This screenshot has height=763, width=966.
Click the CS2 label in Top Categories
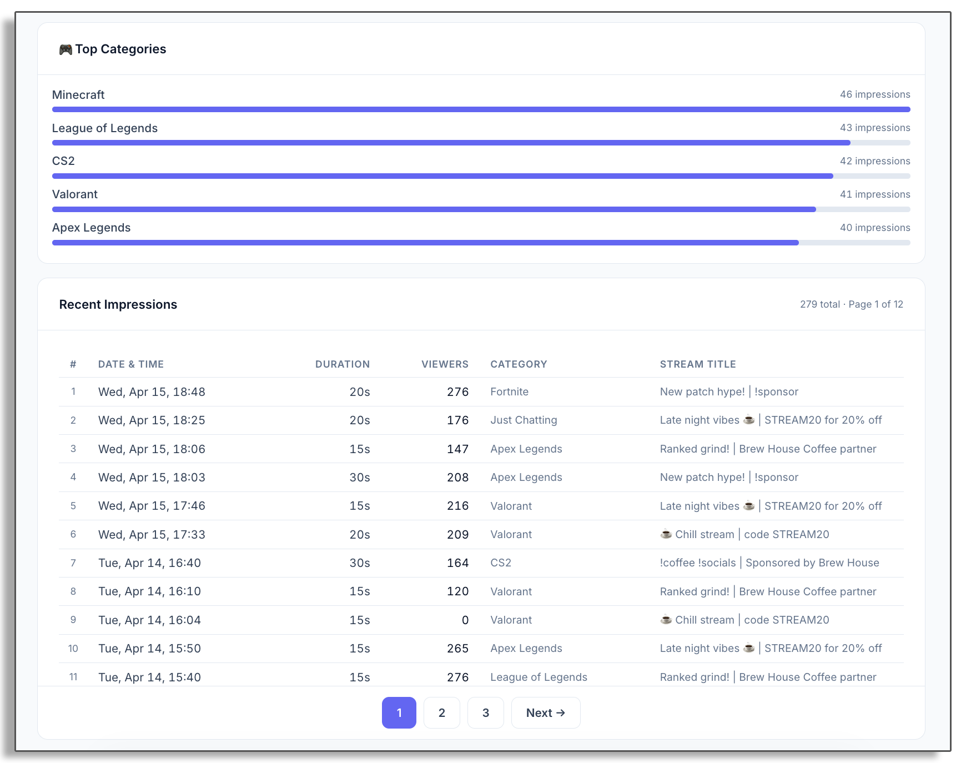63,161
